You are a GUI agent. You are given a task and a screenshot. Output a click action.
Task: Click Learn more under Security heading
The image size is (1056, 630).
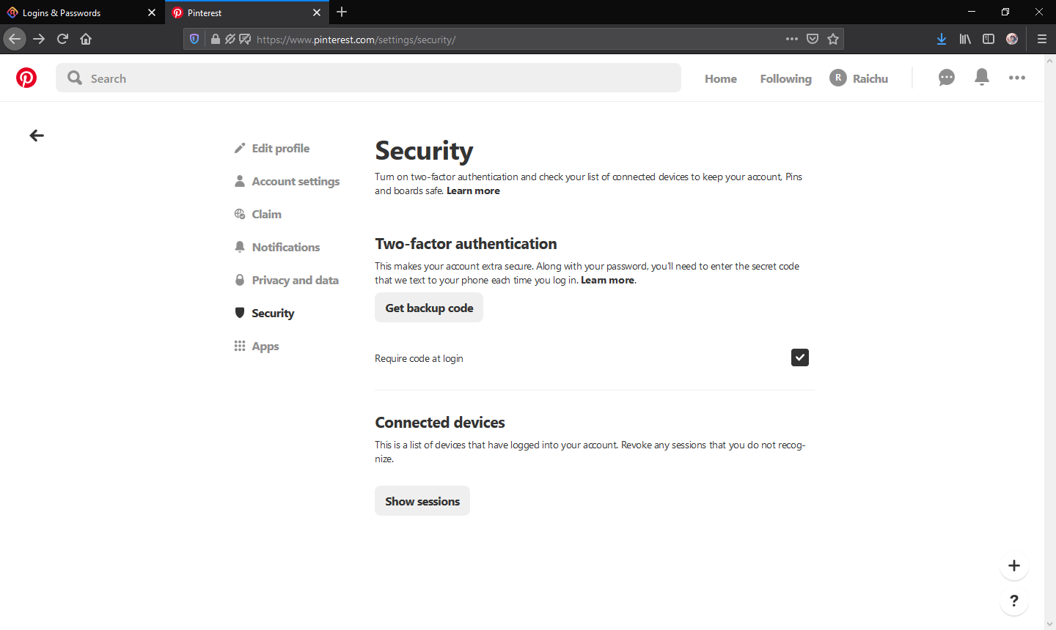tap(473, 190)
